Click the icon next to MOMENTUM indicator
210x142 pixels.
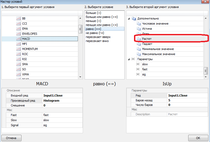(18, 49)
